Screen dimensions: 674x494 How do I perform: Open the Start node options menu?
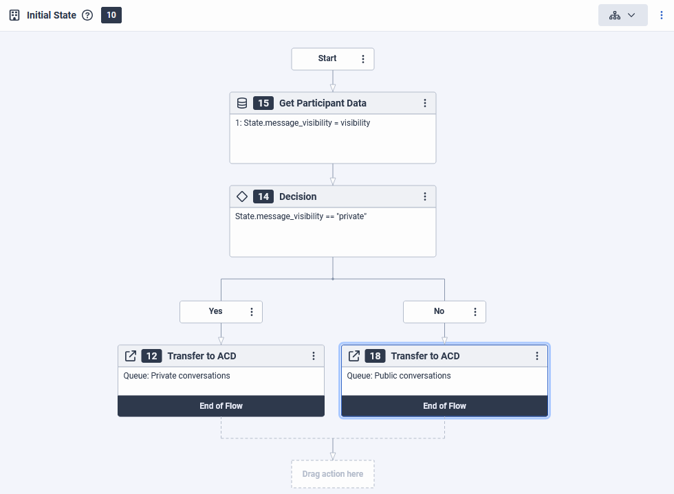[363, 59]
